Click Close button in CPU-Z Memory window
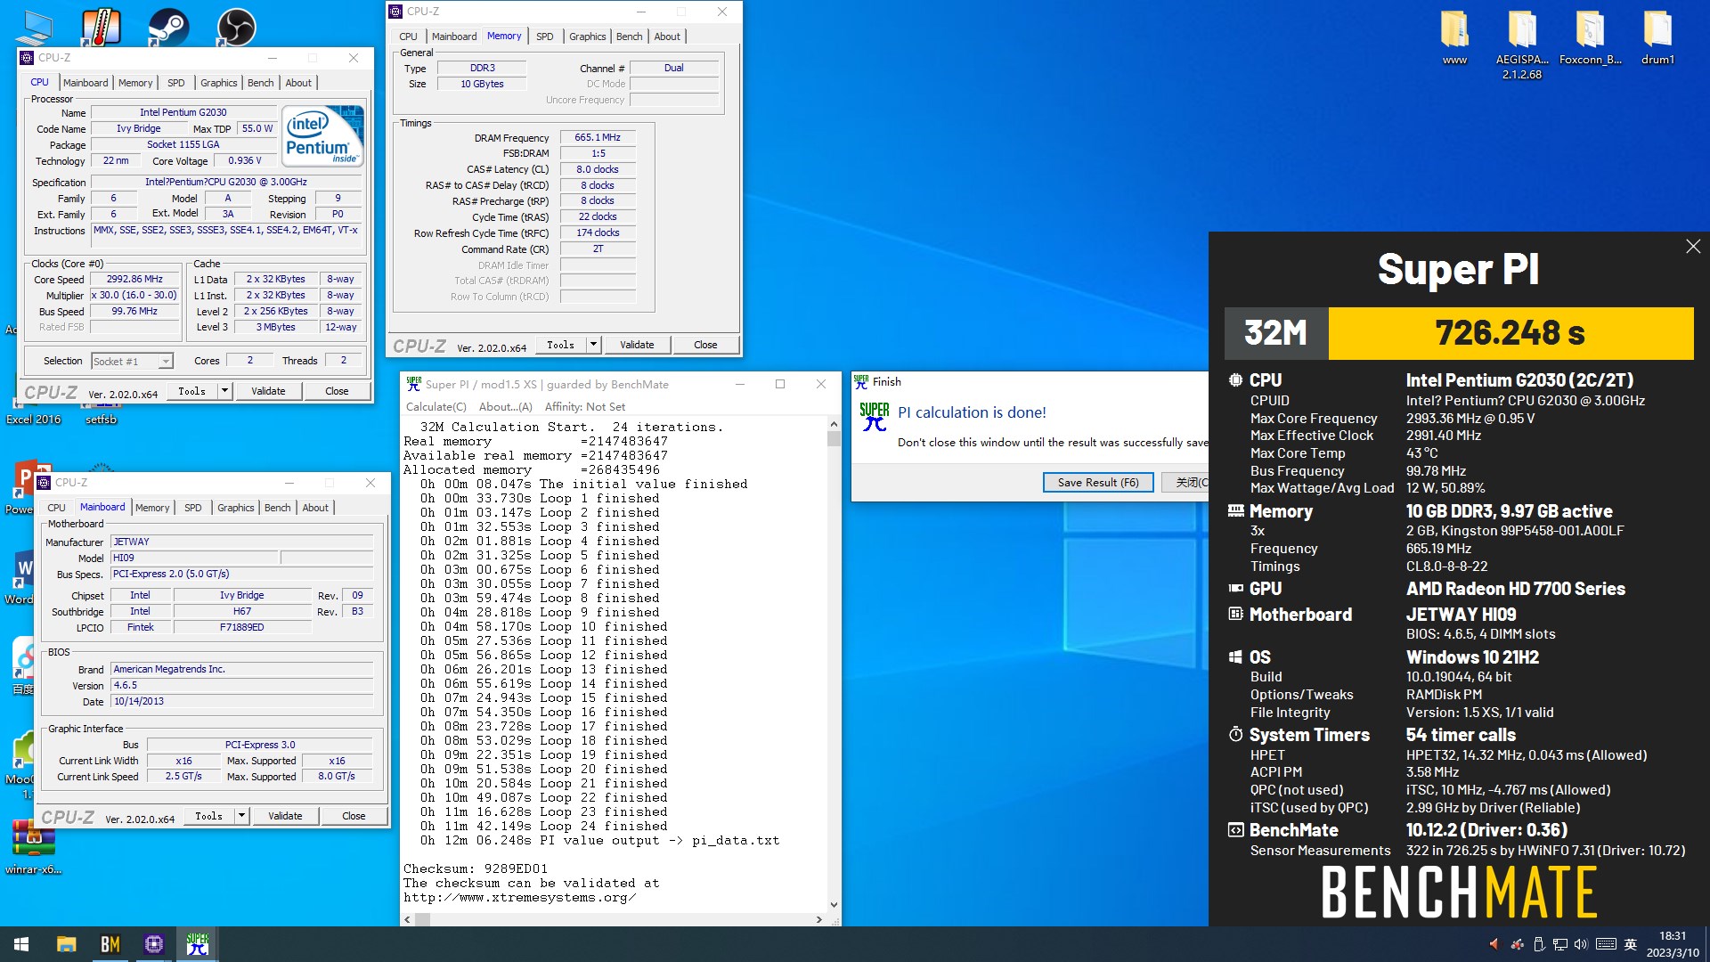 tap(705, 345)
